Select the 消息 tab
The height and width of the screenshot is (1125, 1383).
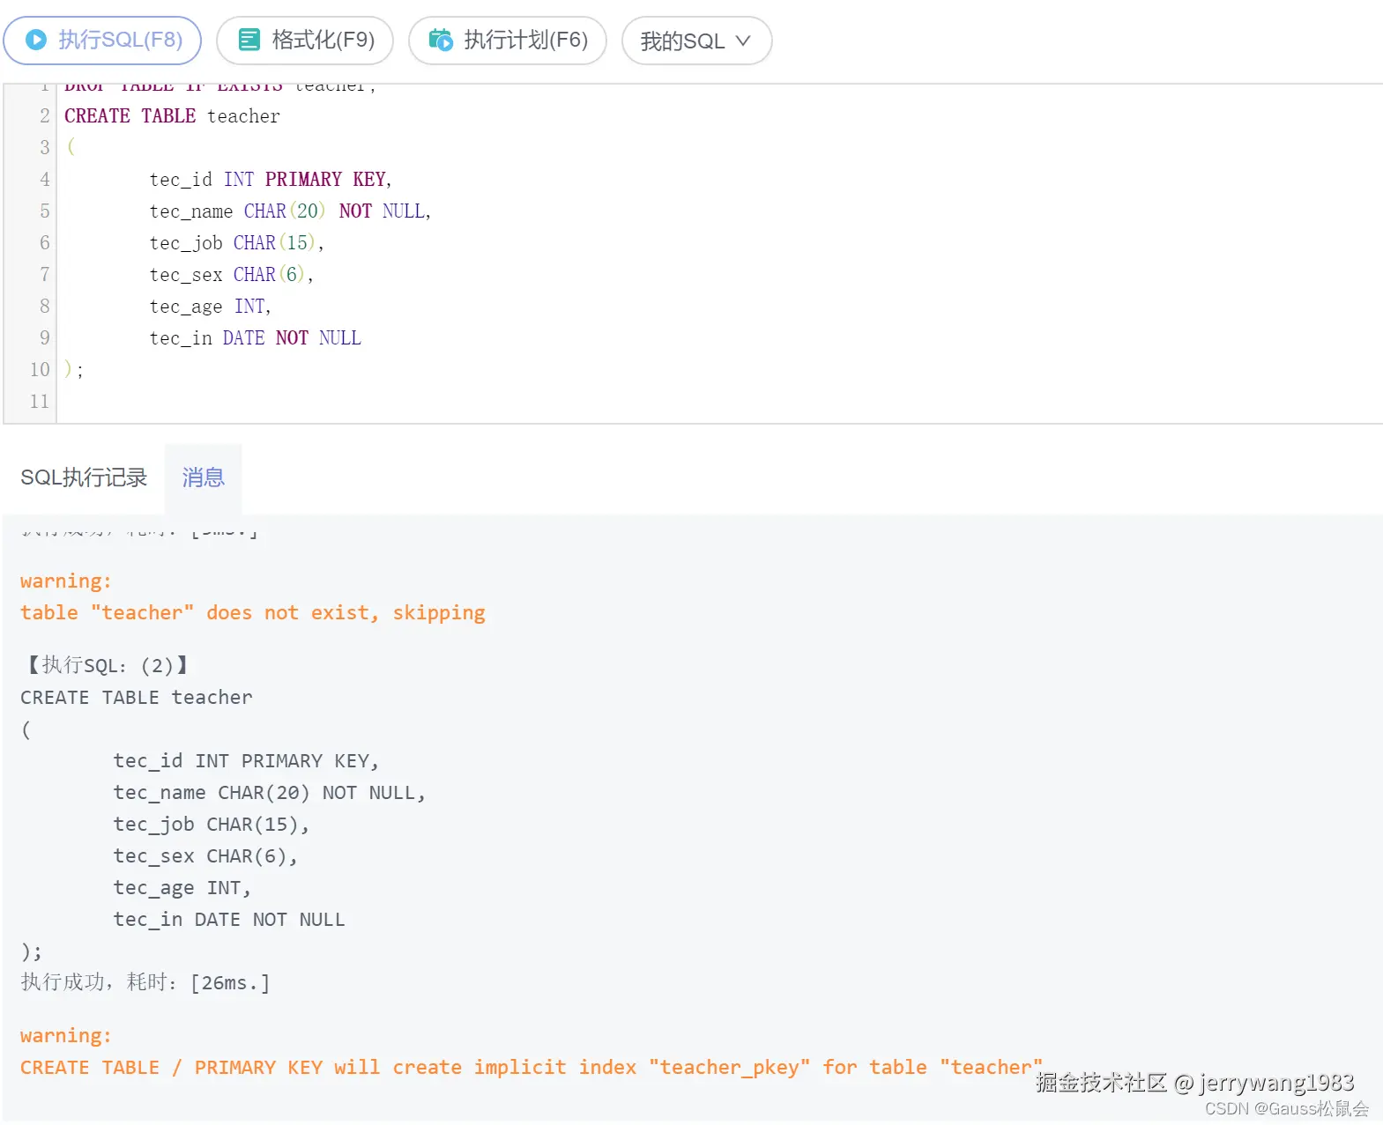[x=204, y=477]
